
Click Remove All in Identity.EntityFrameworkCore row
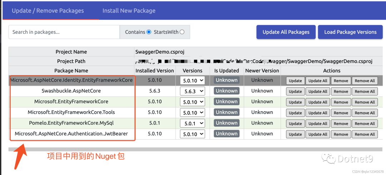click(x=365, y=81)
